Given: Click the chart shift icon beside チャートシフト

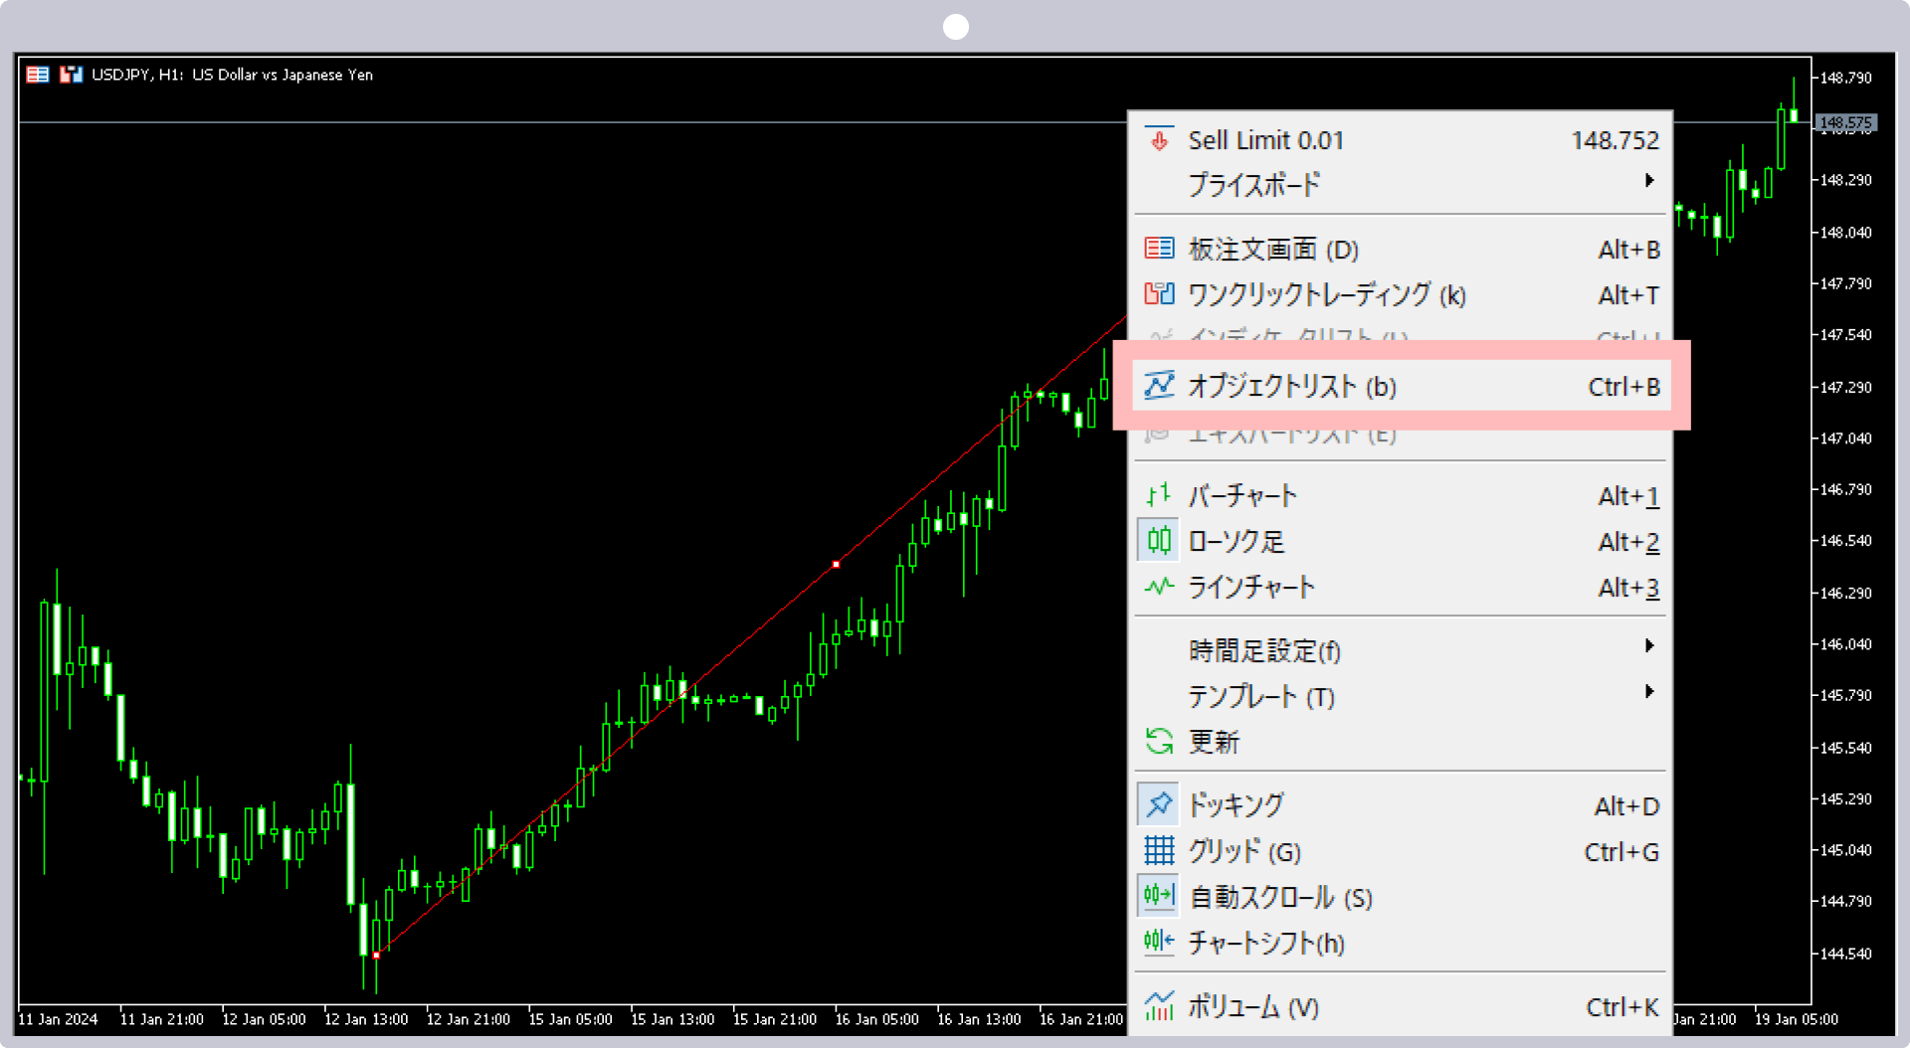Looking at the screenshot, I should 1159,942.
